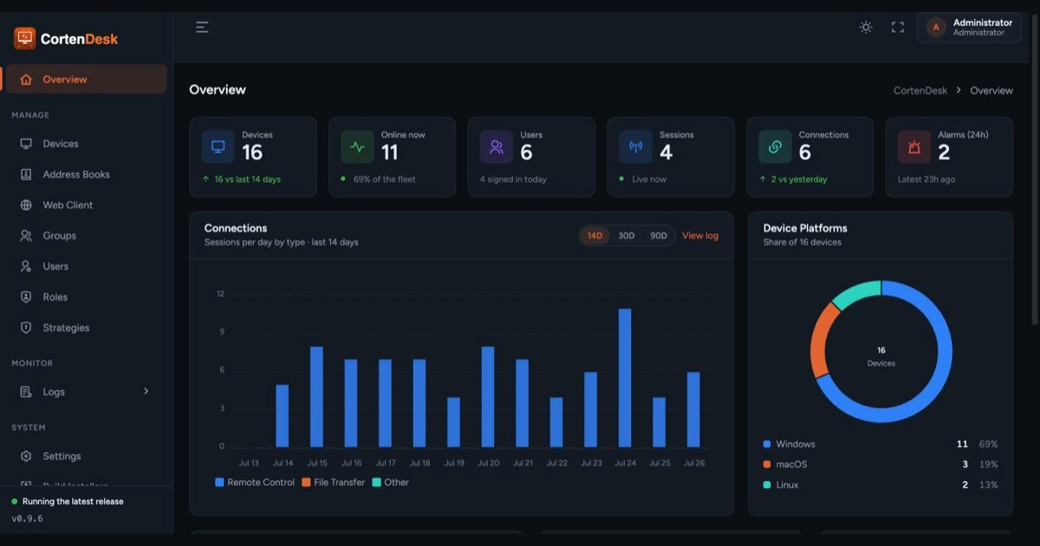
Task: Click the Administrator avatar circle
Action: point(936,27)
